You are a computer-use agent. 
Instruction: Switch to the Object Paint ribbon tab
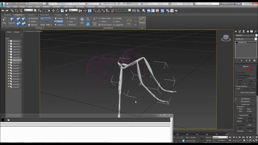click(45, 15)
